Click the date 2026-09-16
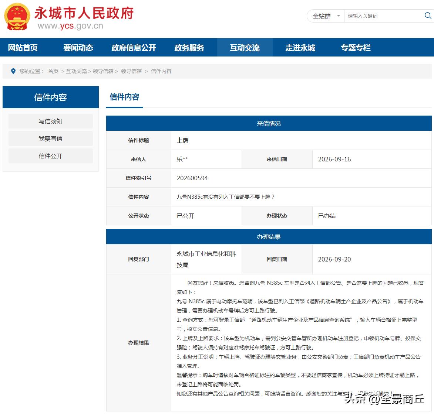The image size is (434, 414). (x=334, y=159)
